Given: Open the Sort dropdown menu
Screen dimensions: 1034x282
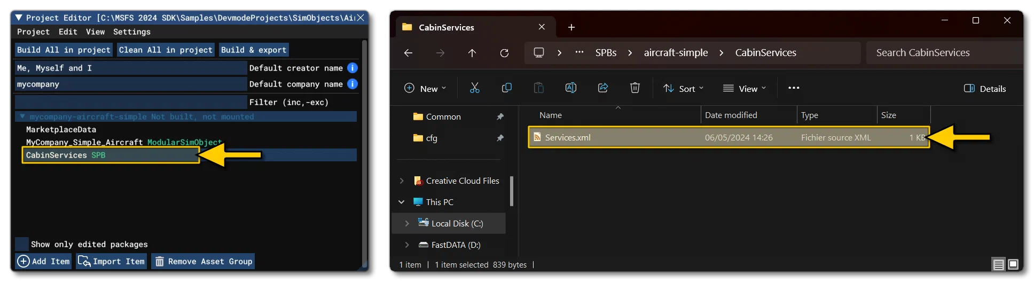Looking at the screenshot, I should 683,89.
